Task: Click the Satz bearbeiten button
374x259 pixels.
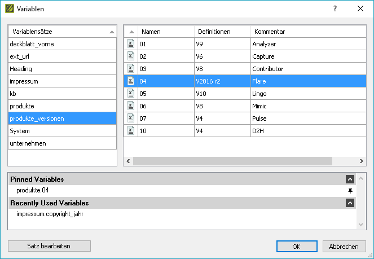Action: click(49, 246)
